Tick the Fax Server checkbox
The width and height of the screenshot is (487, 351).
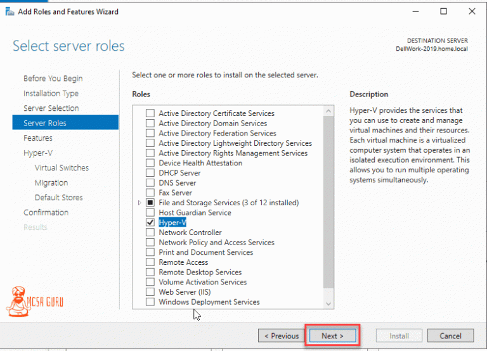click(150, 193)
